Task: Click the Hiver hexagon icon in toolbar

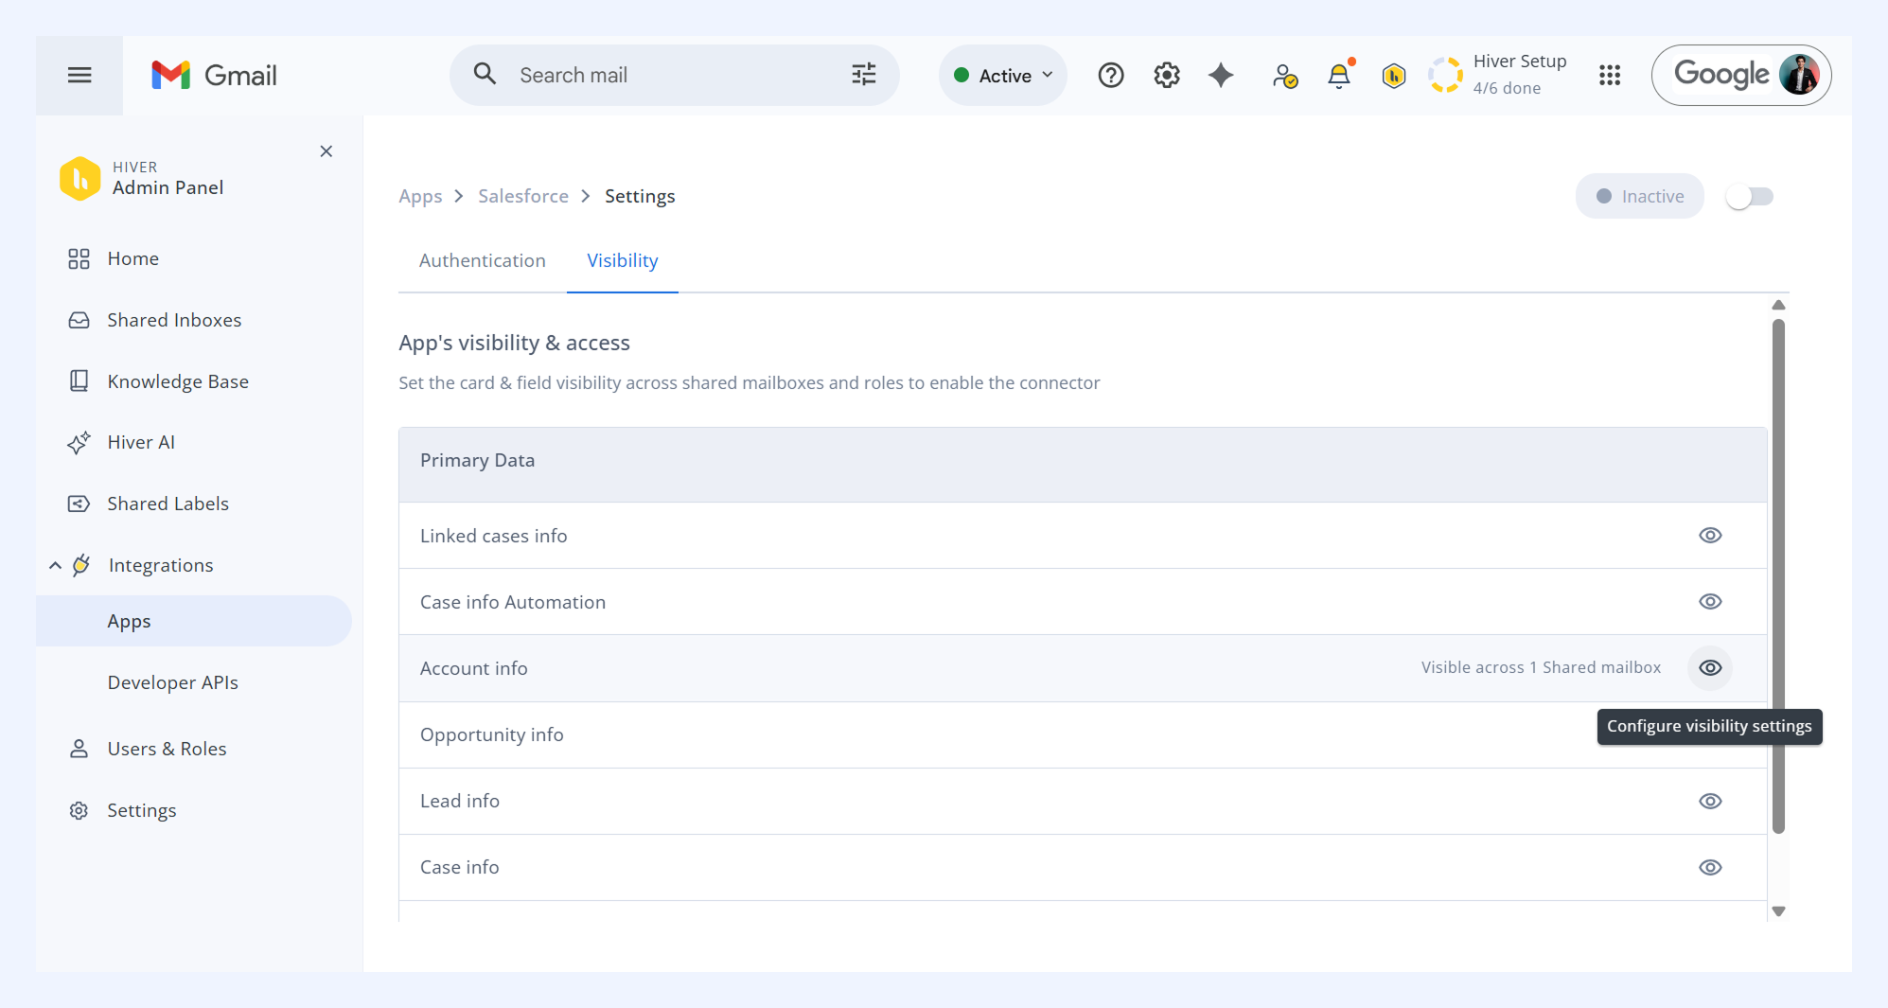Action: pos(1394,75)
